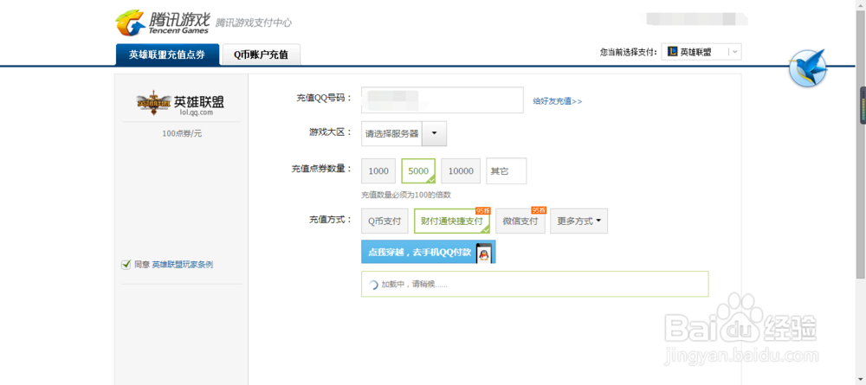
Task: Click the QQ penguin phone icon
Action: pos(484,253)
